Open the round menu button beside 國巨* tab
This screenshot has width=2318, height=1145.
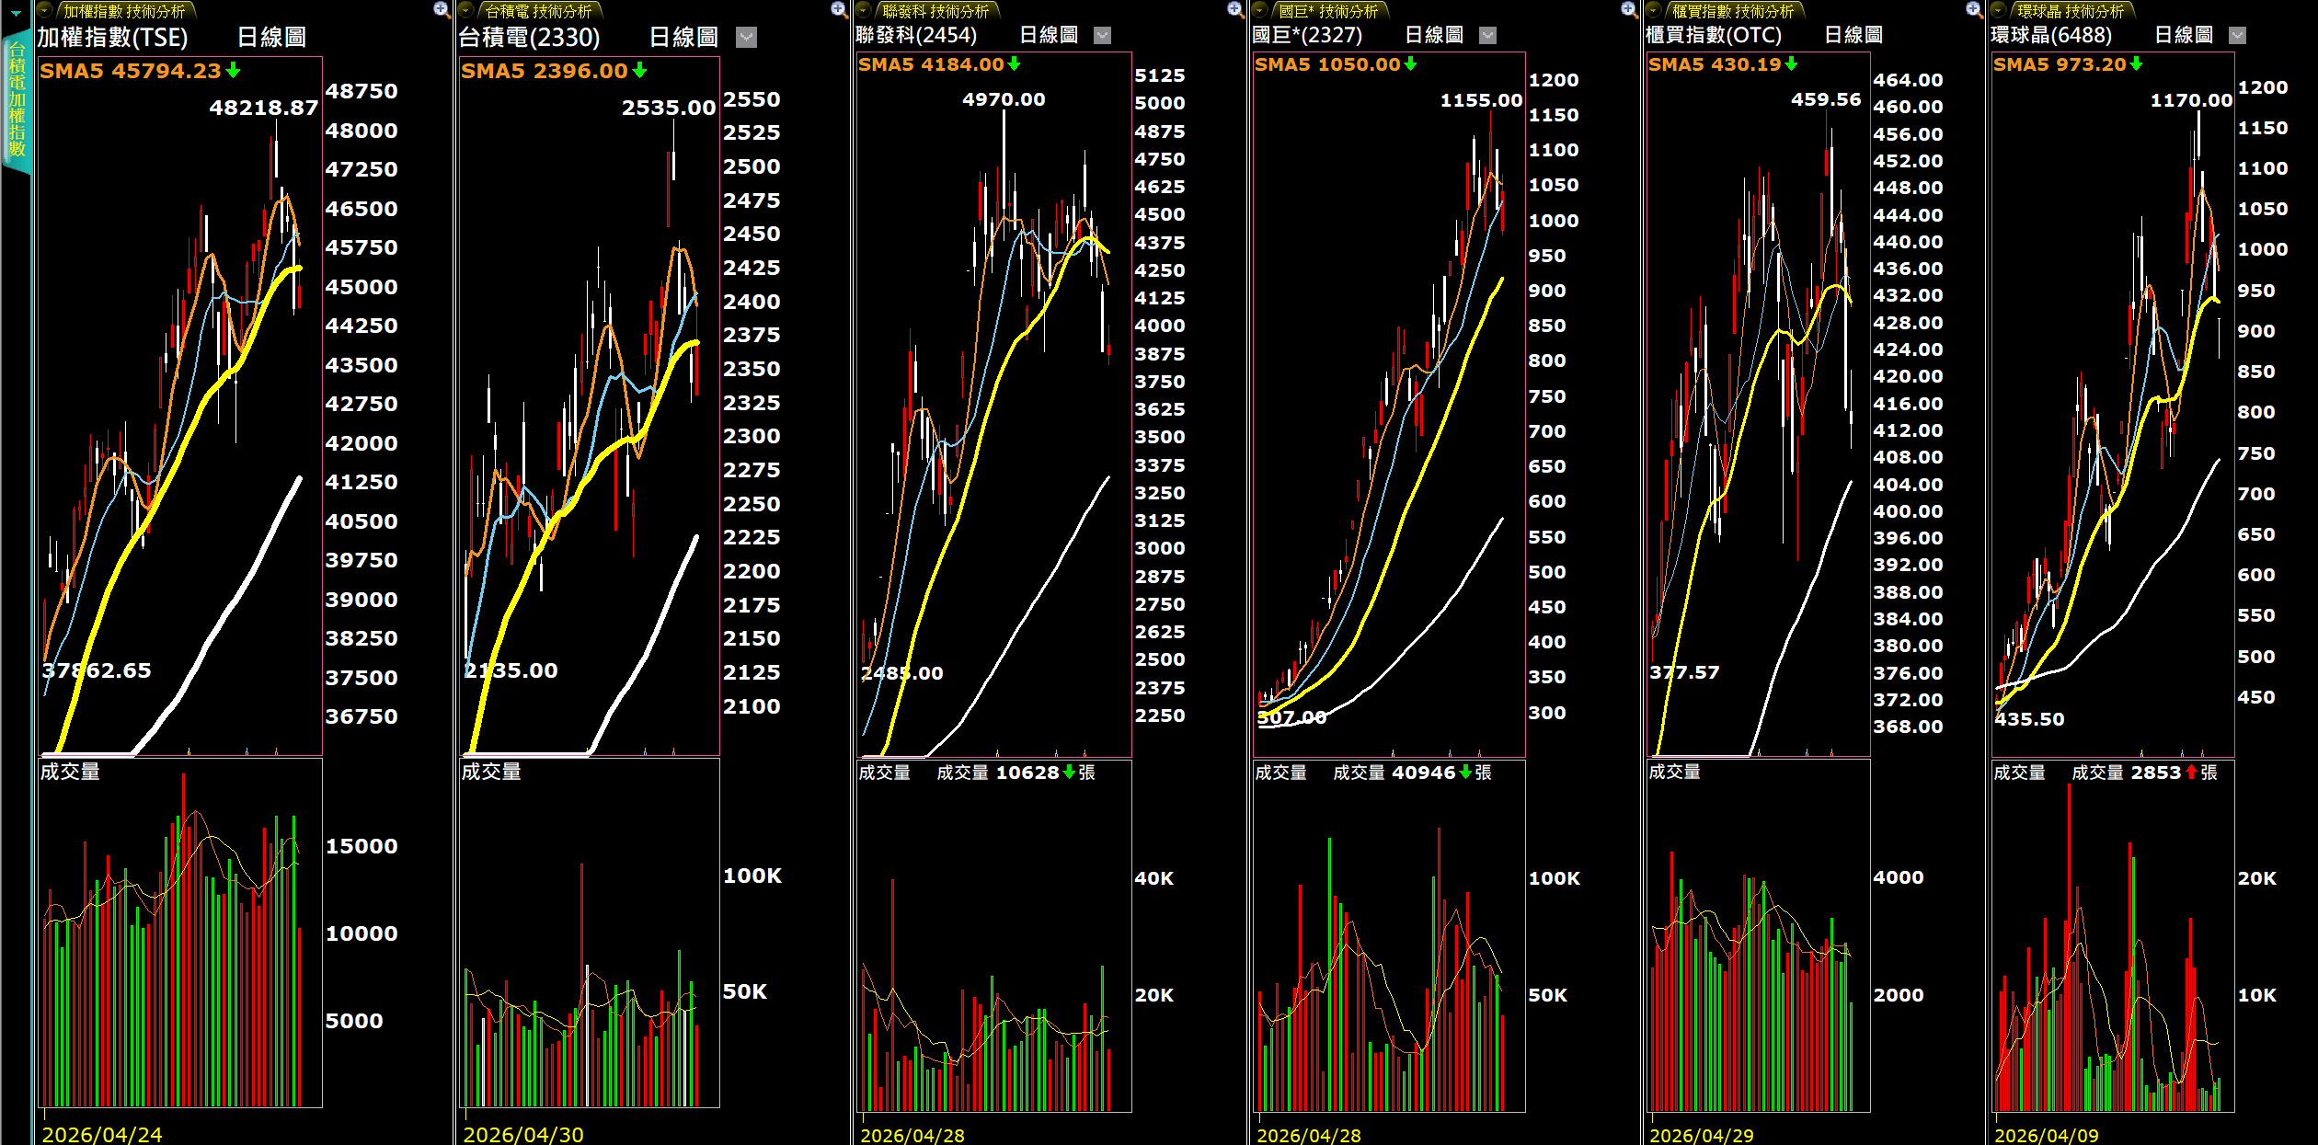1260,11
